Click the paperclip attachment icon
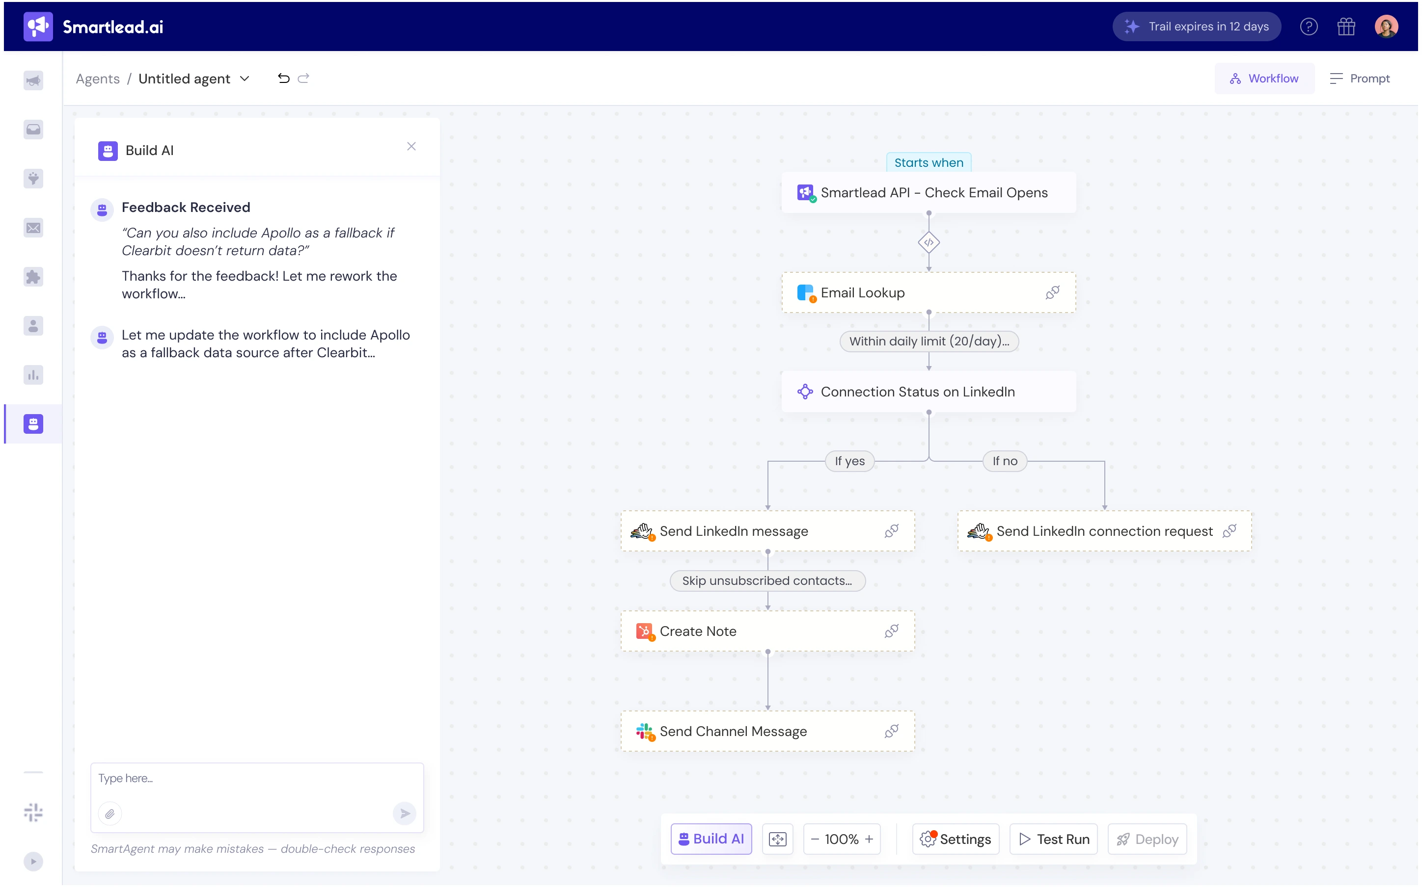The width and height of the screenshot is (1422, 893). [110, 814]
